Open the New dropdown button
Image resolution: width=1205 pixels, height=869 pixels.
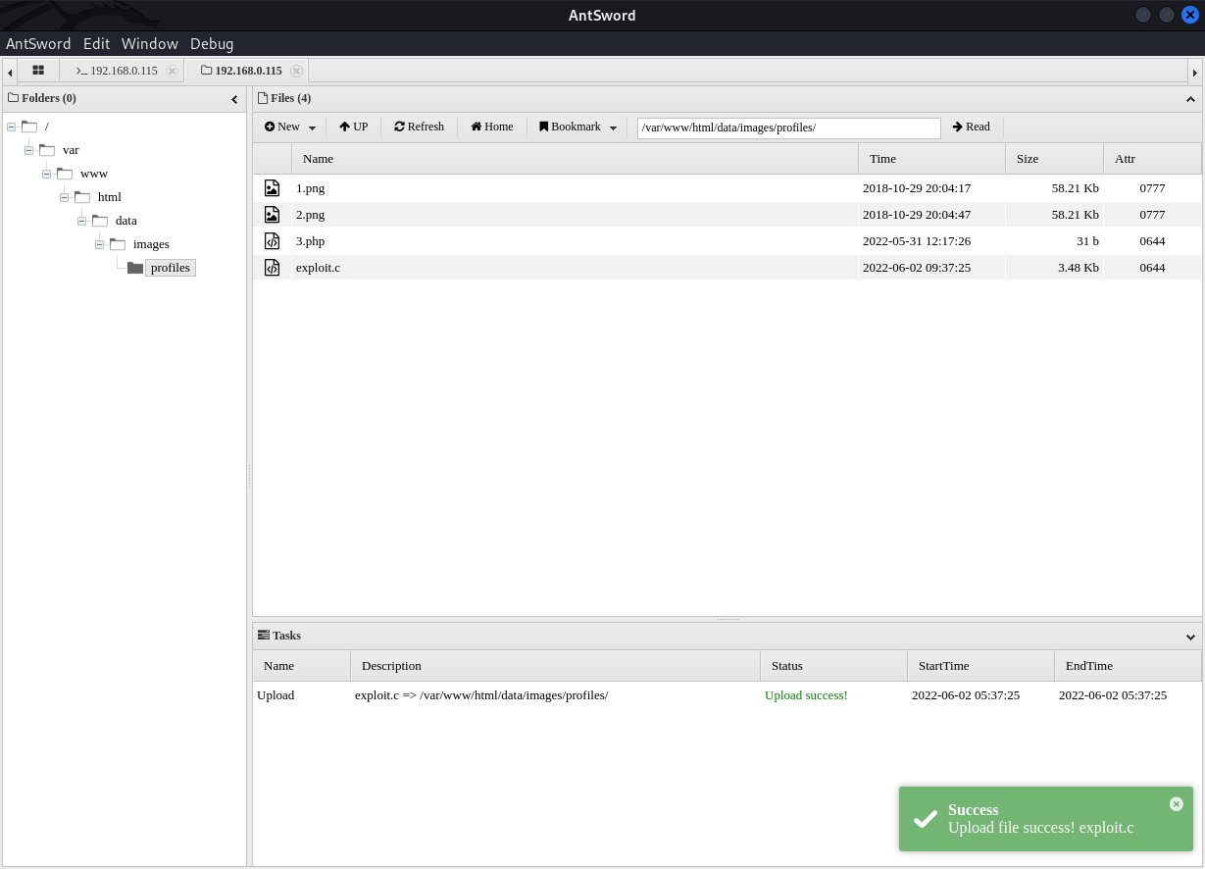290,127
